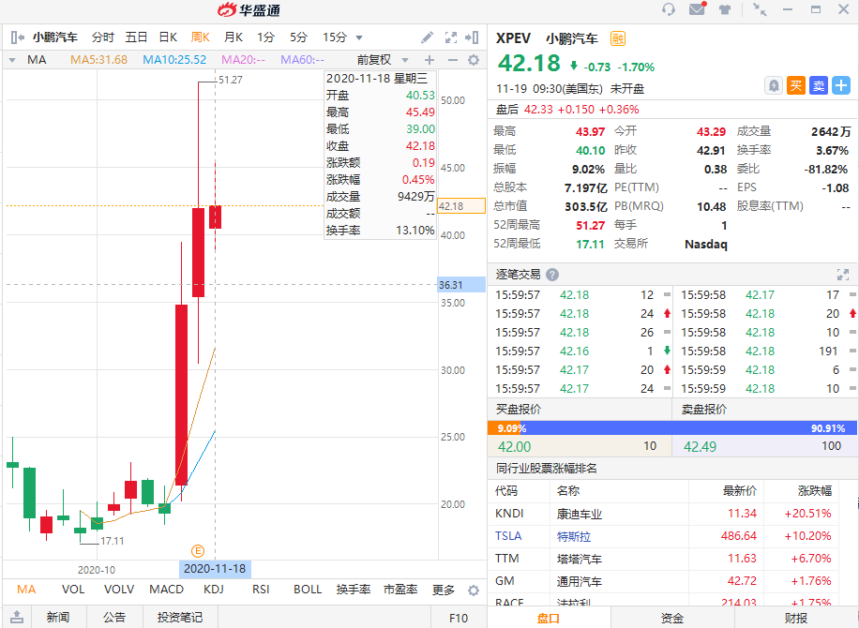
Task: Click the 融 margin badge
Action: click(x=617, y=38)
